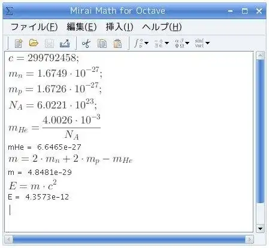The height and width of the screenshot is (248, 269).
Task: Click the horizontal scrollbar thumb
Action: 129,239
